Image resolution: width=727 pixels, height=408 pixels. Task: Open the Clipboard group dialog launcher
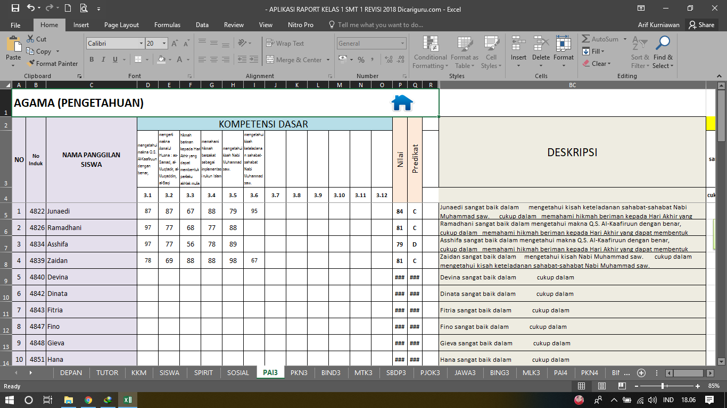tap(80, 76)
